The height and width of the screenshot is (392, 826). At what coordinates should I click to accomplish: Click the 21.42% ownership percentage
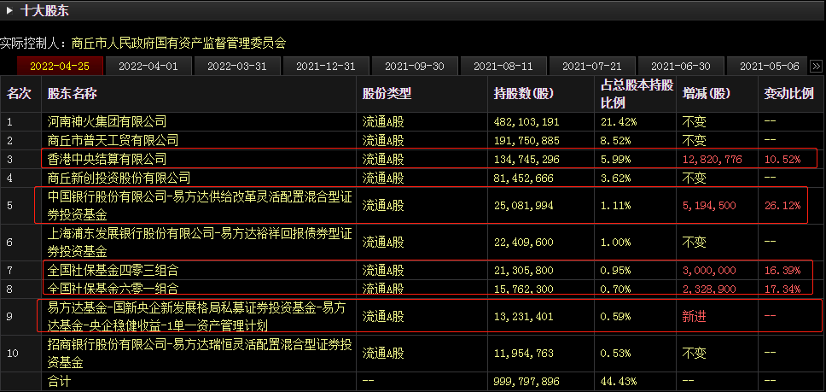pyautogui.click(x=619, y=122)
